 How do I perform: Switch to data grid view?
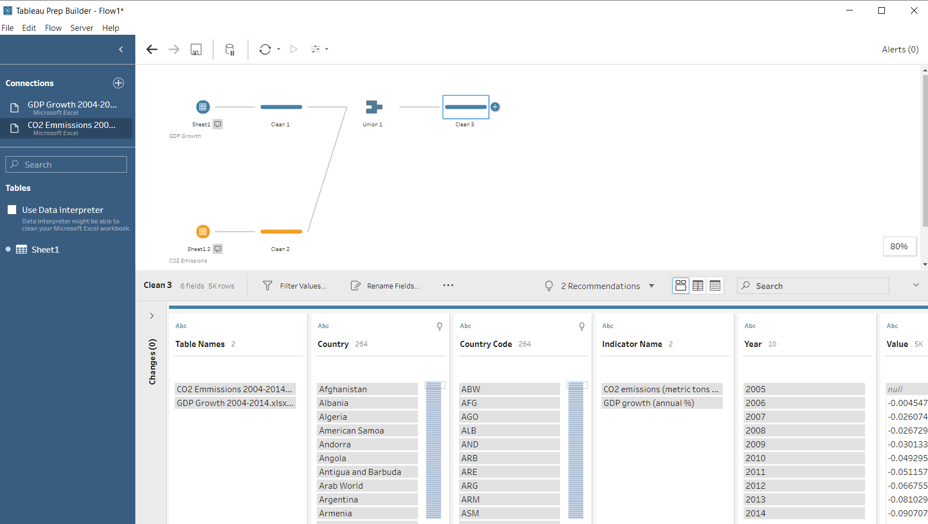(698, 286)
